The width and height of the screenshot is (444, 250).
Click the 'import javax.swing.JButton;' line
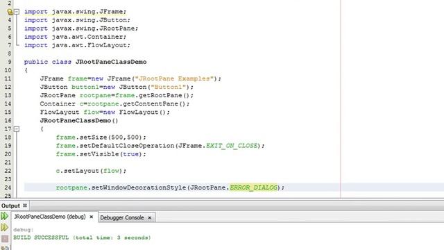(77, 20)
